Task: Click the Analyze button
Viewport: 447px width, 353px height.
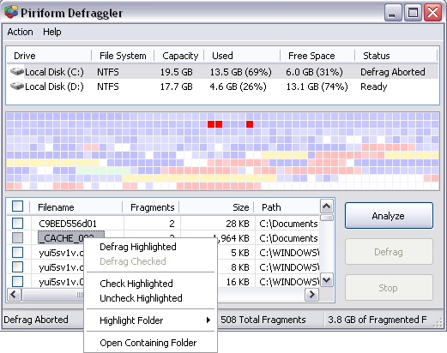Action: tap(389, 216)
